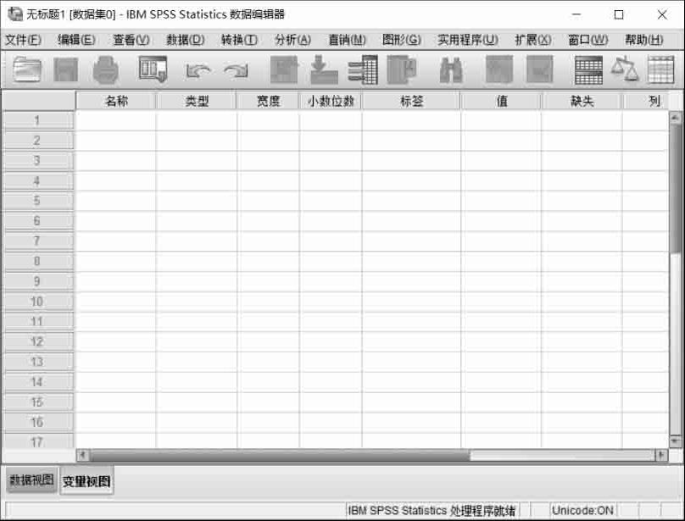Click the Select cases table icon
Image resolution: width=685 pixels, height=521 pixels.
tap(661, 69)
